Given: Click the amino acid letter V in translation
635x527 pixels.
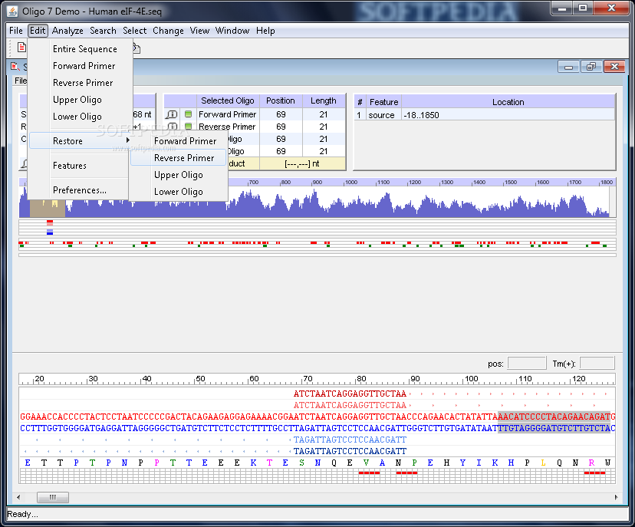Looking at the screenshot, I should (366, 463).
